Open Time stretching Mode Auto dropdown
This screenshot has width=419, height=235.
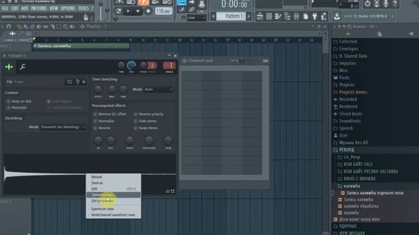(158, 89)
